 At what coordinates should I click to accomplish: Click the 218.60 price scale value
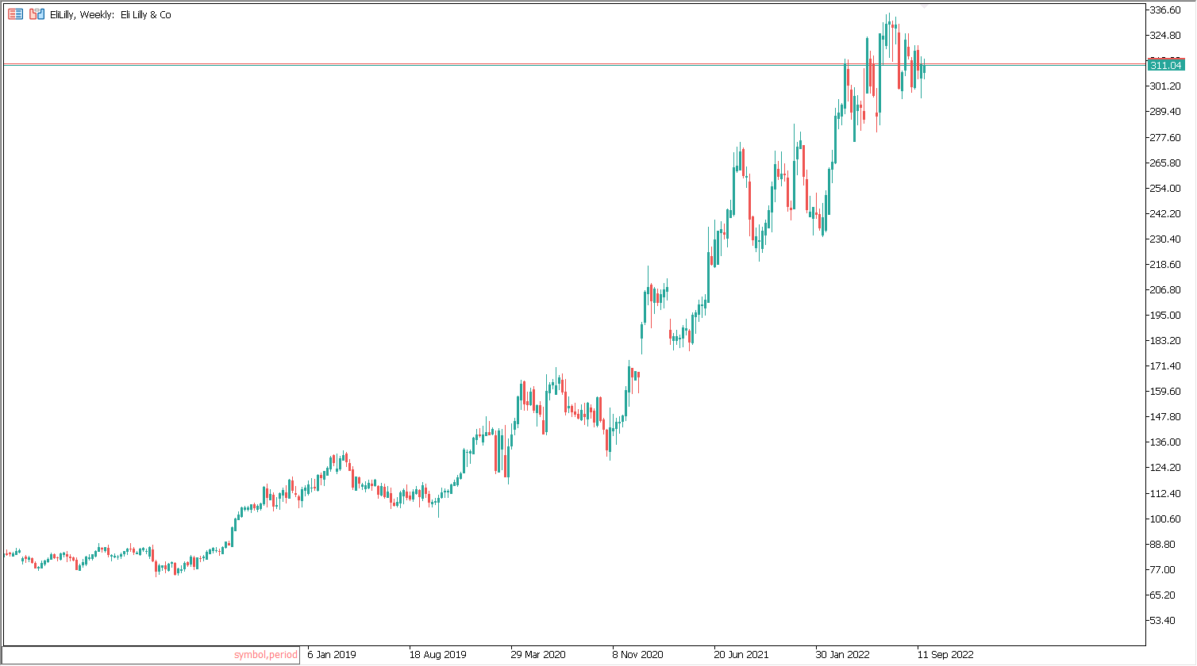(1166, 265)
